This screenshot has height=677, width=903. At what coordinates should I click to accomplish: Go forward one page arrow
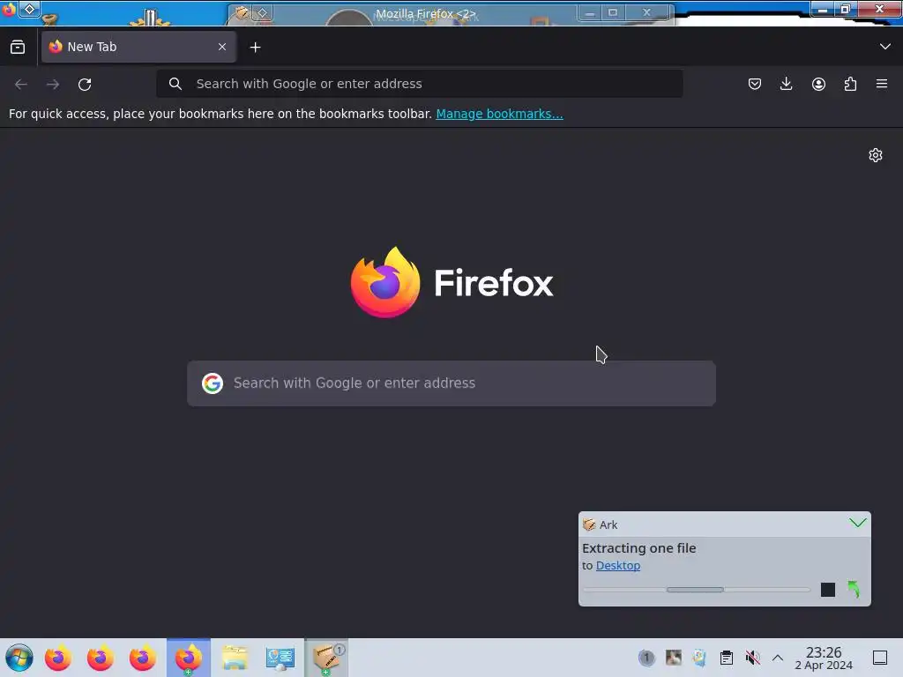point(53,84)
